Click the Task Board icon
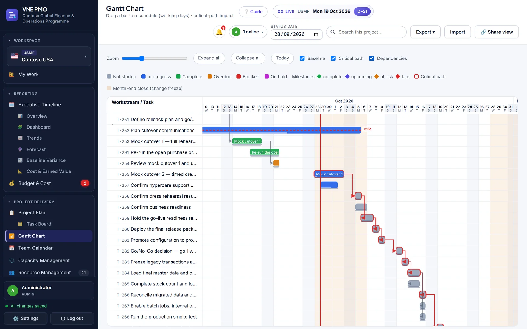 tap(20, 224)
